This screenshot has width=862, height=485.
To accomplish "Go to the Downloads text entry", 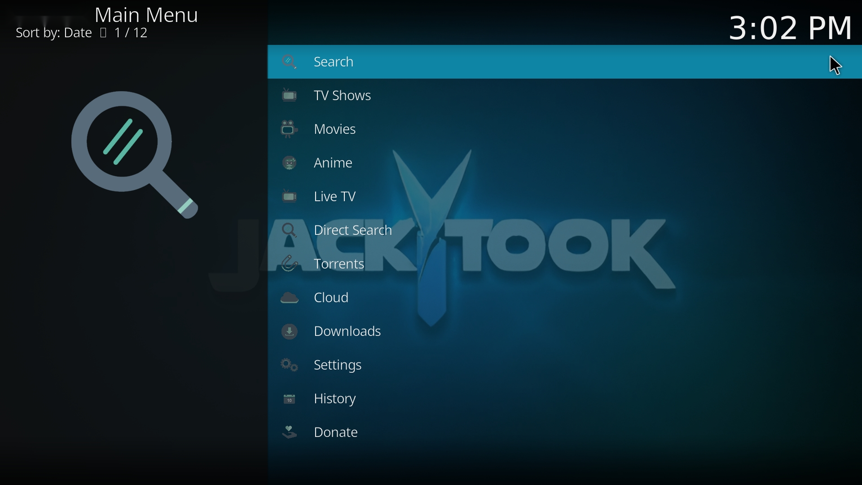I will tap(348, 332).
